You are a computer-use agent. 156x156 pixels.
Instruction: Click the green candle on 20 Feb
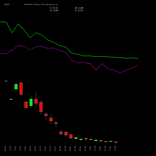tap(31, 102)
